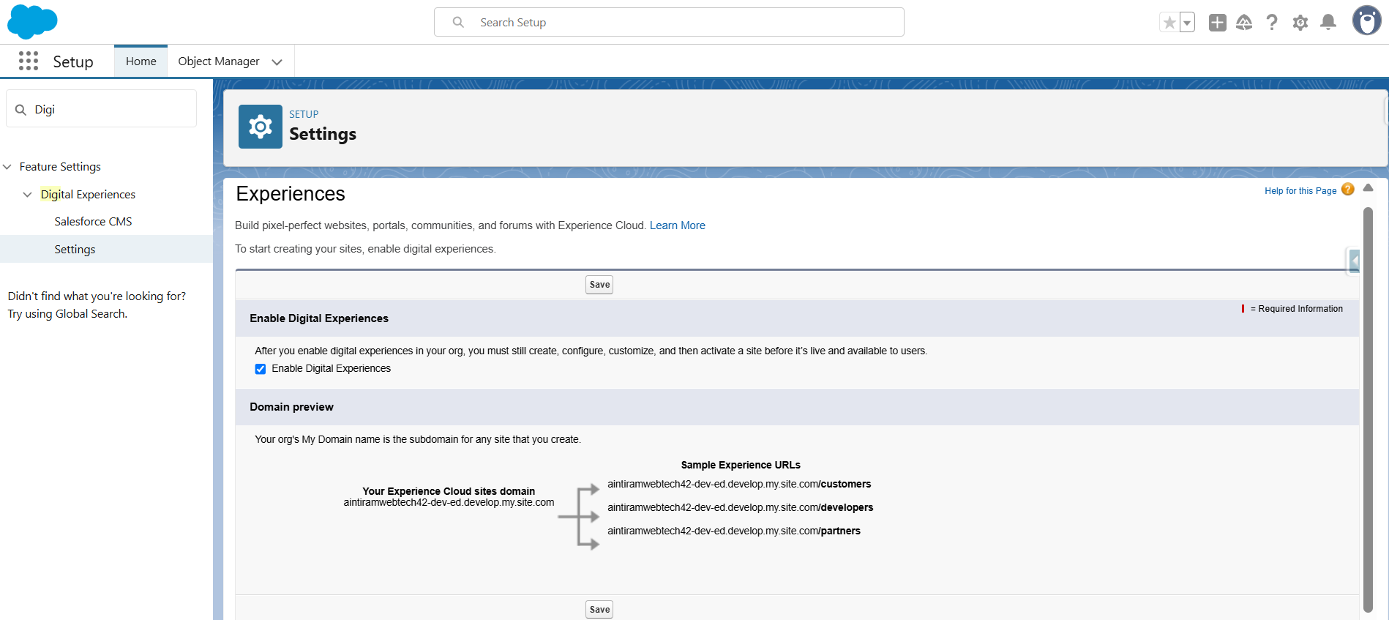
Task: Open the Help question mark icon
Action: [x=1272, y=23]
